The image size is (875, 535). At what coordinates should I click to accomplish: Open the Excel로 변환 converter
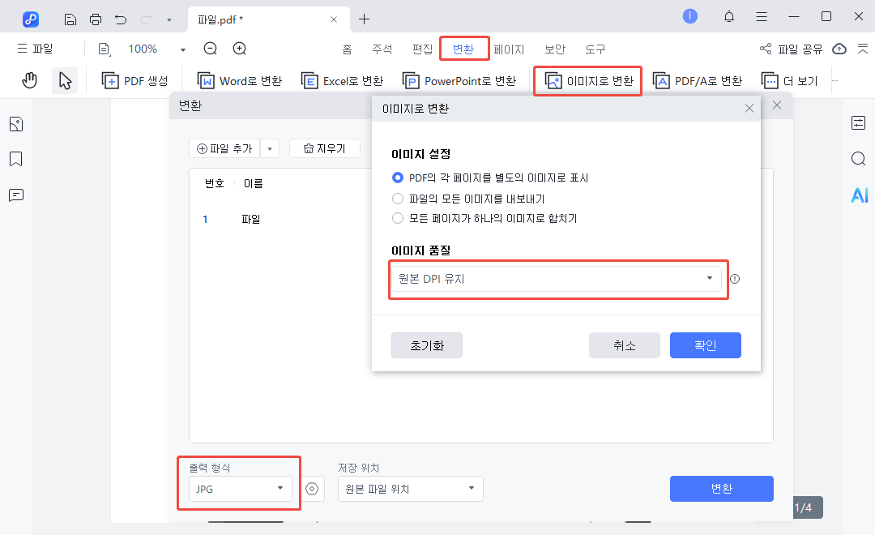[342, 80]
